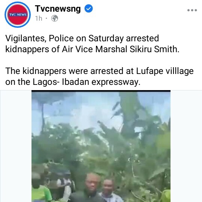Open the Tvcnewsng page name link
Image resolution: width=202 pixels, height=202 pixels.
click(x=58, y=9)
